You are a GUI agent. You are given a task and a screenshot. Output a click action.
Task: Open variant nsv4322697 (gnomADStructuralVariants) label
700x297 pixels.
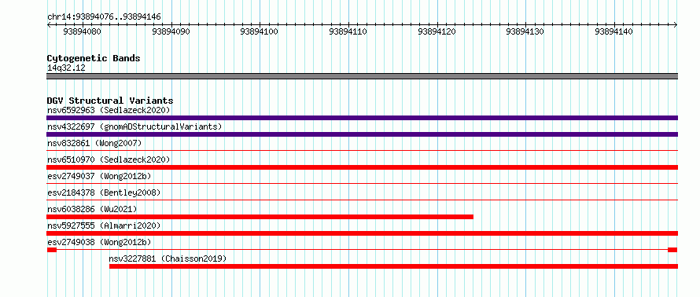[134, 126]
